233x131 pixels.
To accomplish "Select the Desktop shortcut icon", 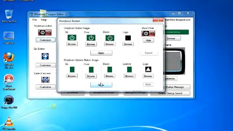I will point(9,38).
